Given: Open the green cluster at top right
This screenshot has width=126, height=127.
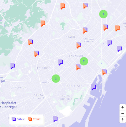Looking at the screenshot, I should [x=103, y=14].
